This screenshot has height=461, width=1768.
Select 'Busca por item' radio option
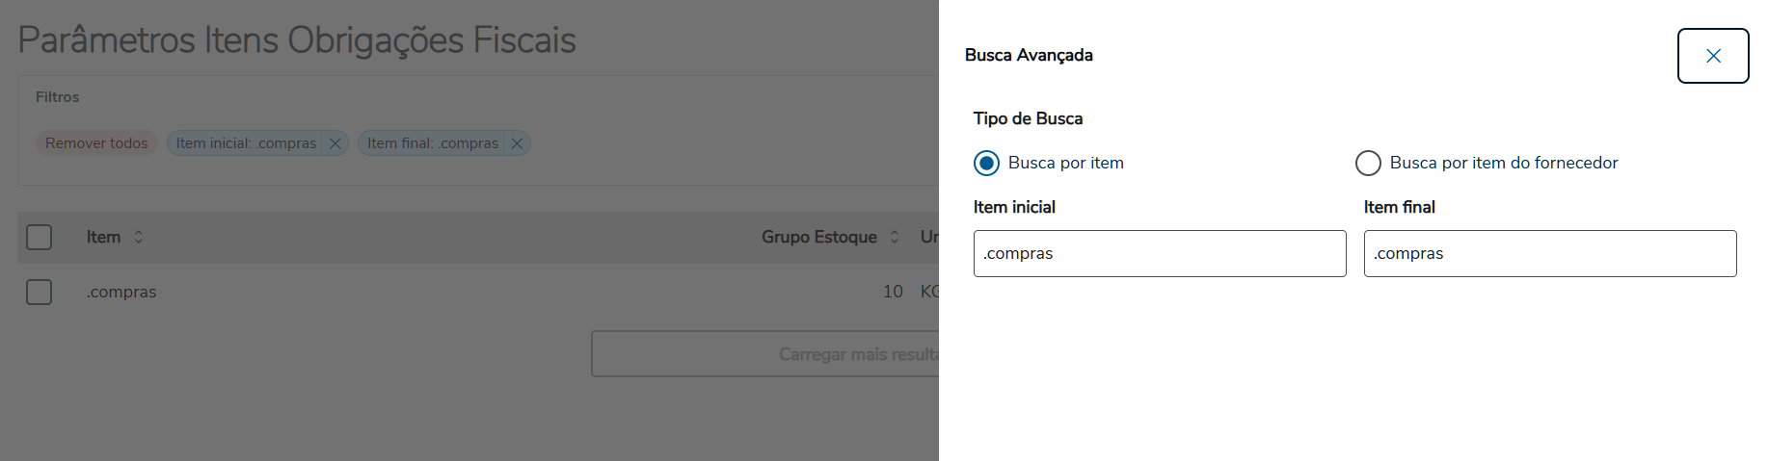[986, 164]
